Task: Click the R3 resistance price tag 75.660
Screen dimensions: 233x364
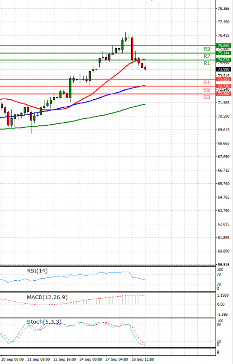Action: click(x=224, y=46)
